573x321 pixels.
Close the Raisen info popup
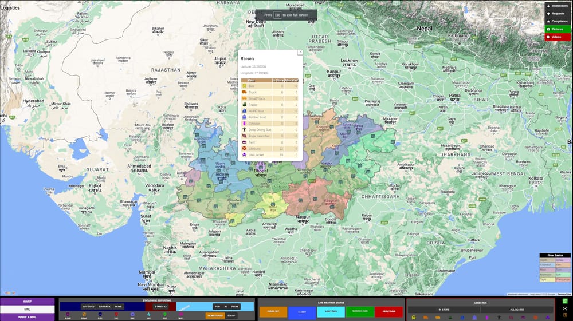click(x=300, y=52)
